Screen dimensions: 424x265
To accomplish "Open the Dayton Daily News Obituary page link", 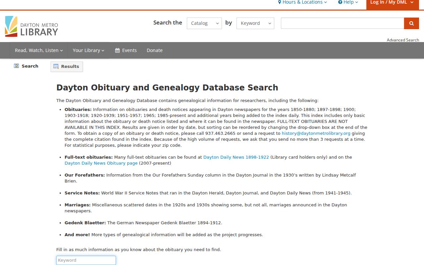I will [101, 163].
